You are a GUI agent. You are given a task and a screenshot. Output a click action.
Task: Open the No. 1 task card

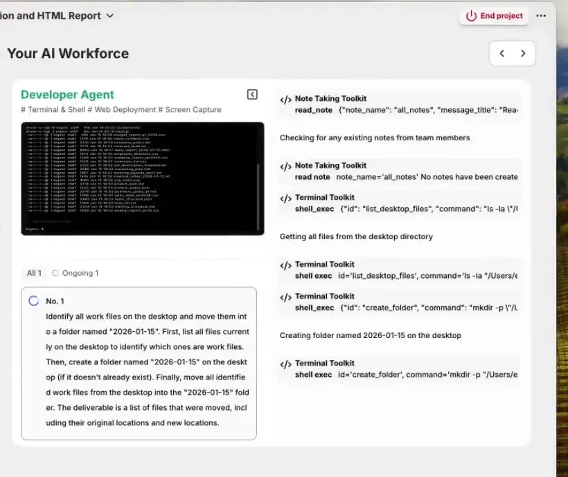point(139,364)
